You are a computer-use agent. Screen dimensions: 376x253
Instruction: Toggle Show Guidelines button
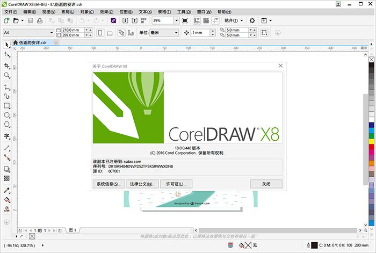[x=215, y=20]
